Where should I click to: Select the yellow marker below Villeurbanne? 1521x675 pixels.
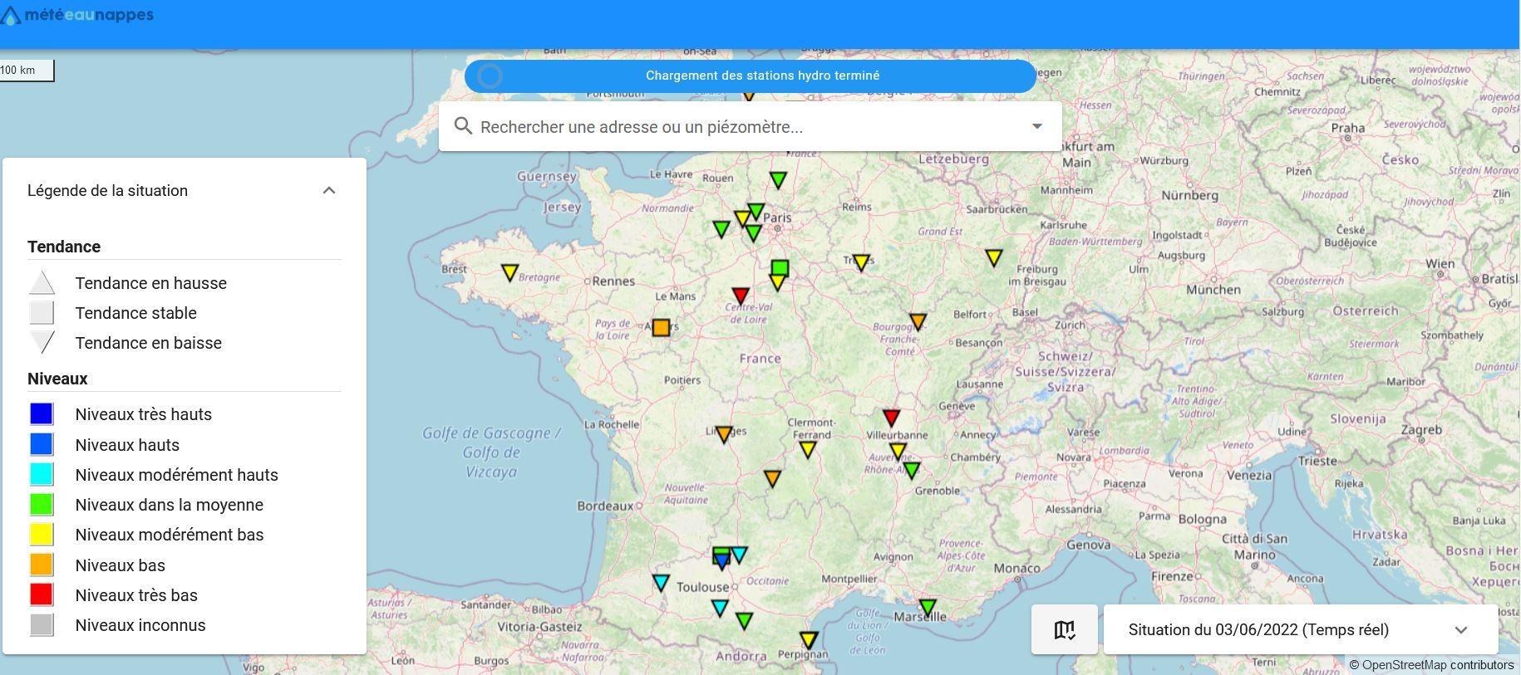898,452
